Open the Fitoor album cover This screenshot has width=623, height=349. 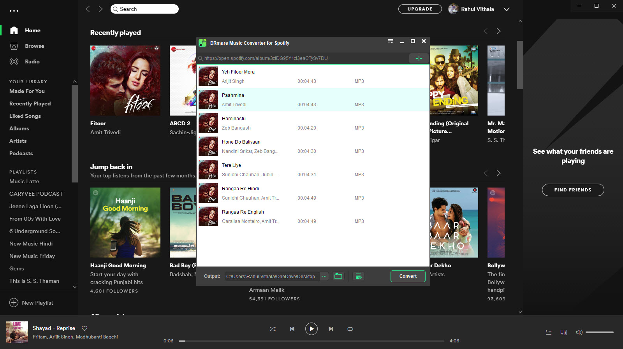pos(125,81)
